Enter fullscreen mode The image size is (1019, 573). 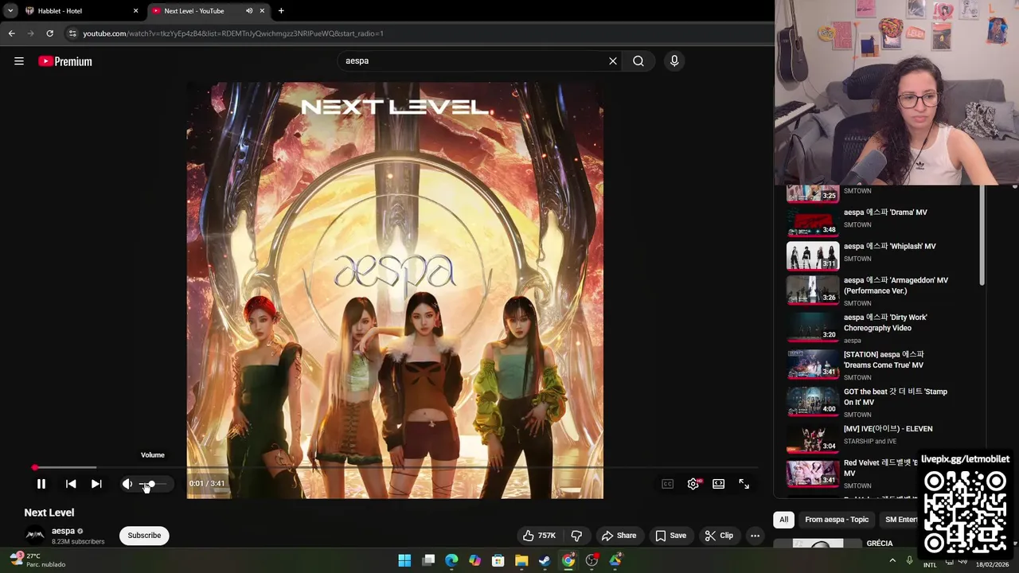pyautogui.click(x=744, y=484)
